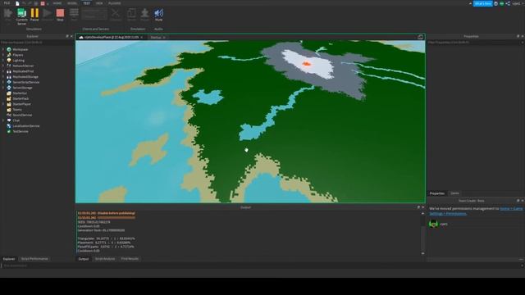
Task: Click the Start clients and servers icon
Action: pos(74,13)
